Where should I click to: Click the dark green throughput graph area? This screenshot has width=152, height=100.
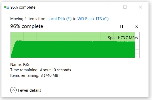[73, 50]
